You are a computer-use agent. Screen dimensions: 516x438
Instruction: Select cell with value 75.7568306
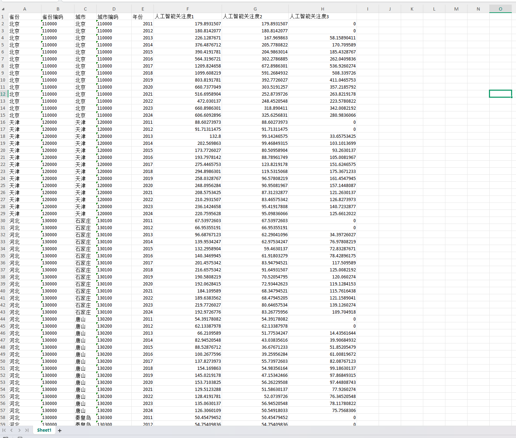(322, 410)
